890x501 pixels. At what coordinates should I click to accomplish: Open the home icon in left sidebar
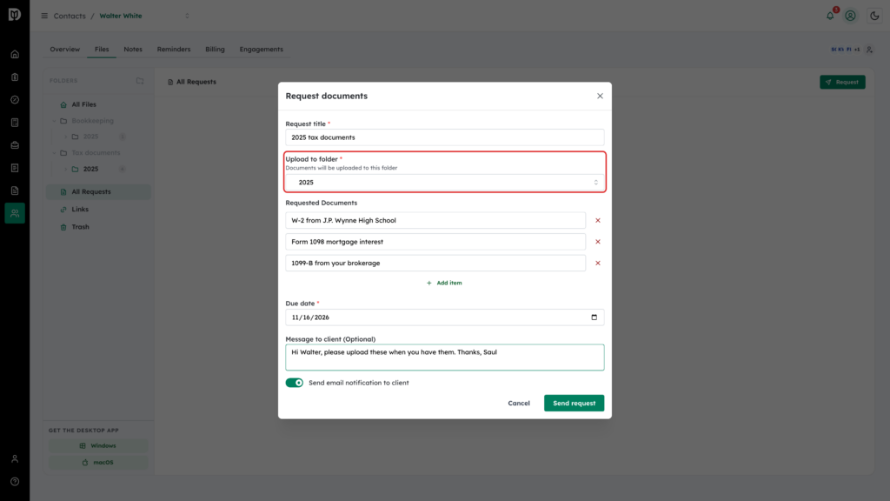click(15, 55)
